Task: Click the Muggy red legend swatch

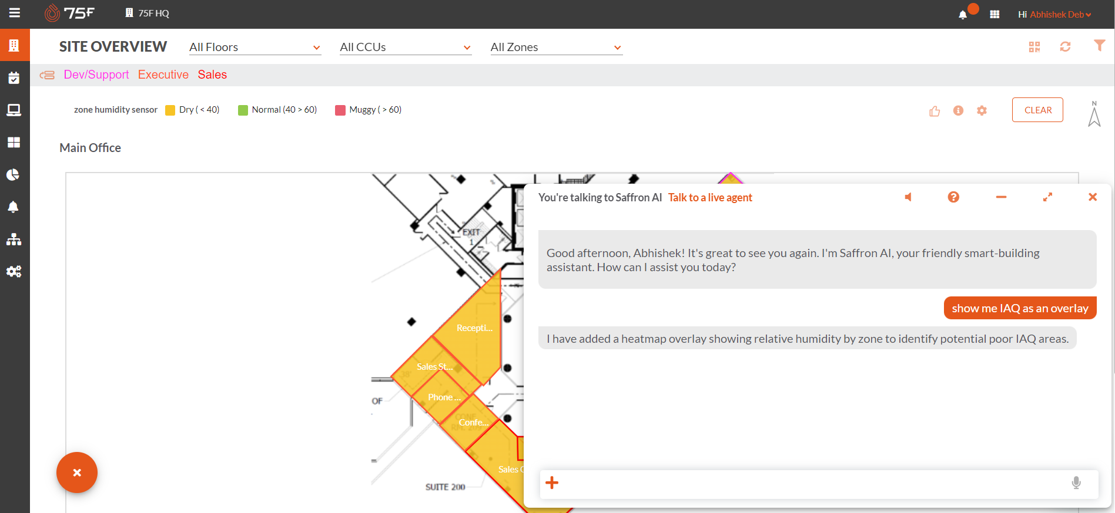Action: click(340, 110)
